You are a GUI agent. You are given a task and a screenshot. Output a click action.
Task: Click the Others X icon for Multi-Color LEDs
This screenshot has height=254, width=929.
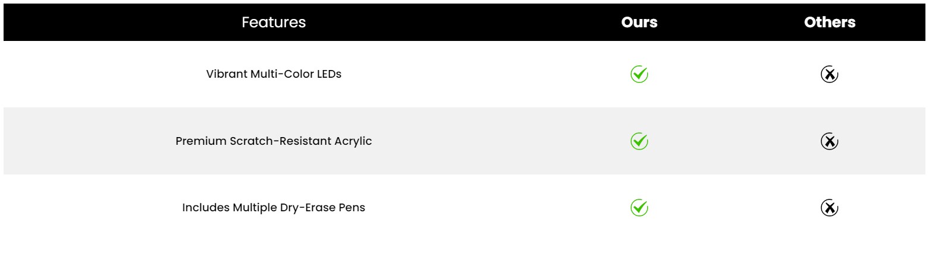pos(829,74)
